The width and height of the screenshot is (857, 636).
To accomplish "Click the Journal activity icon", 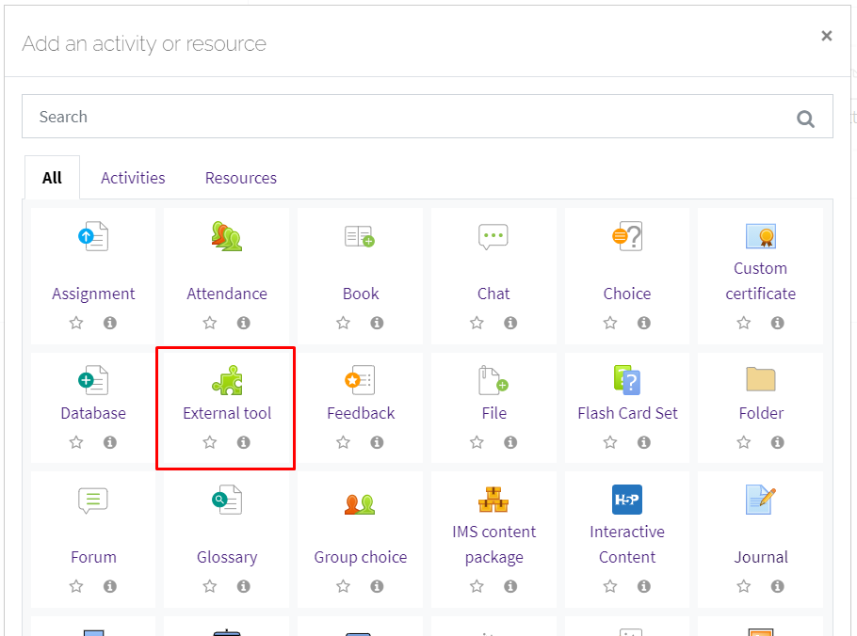I will click(761, 500).
